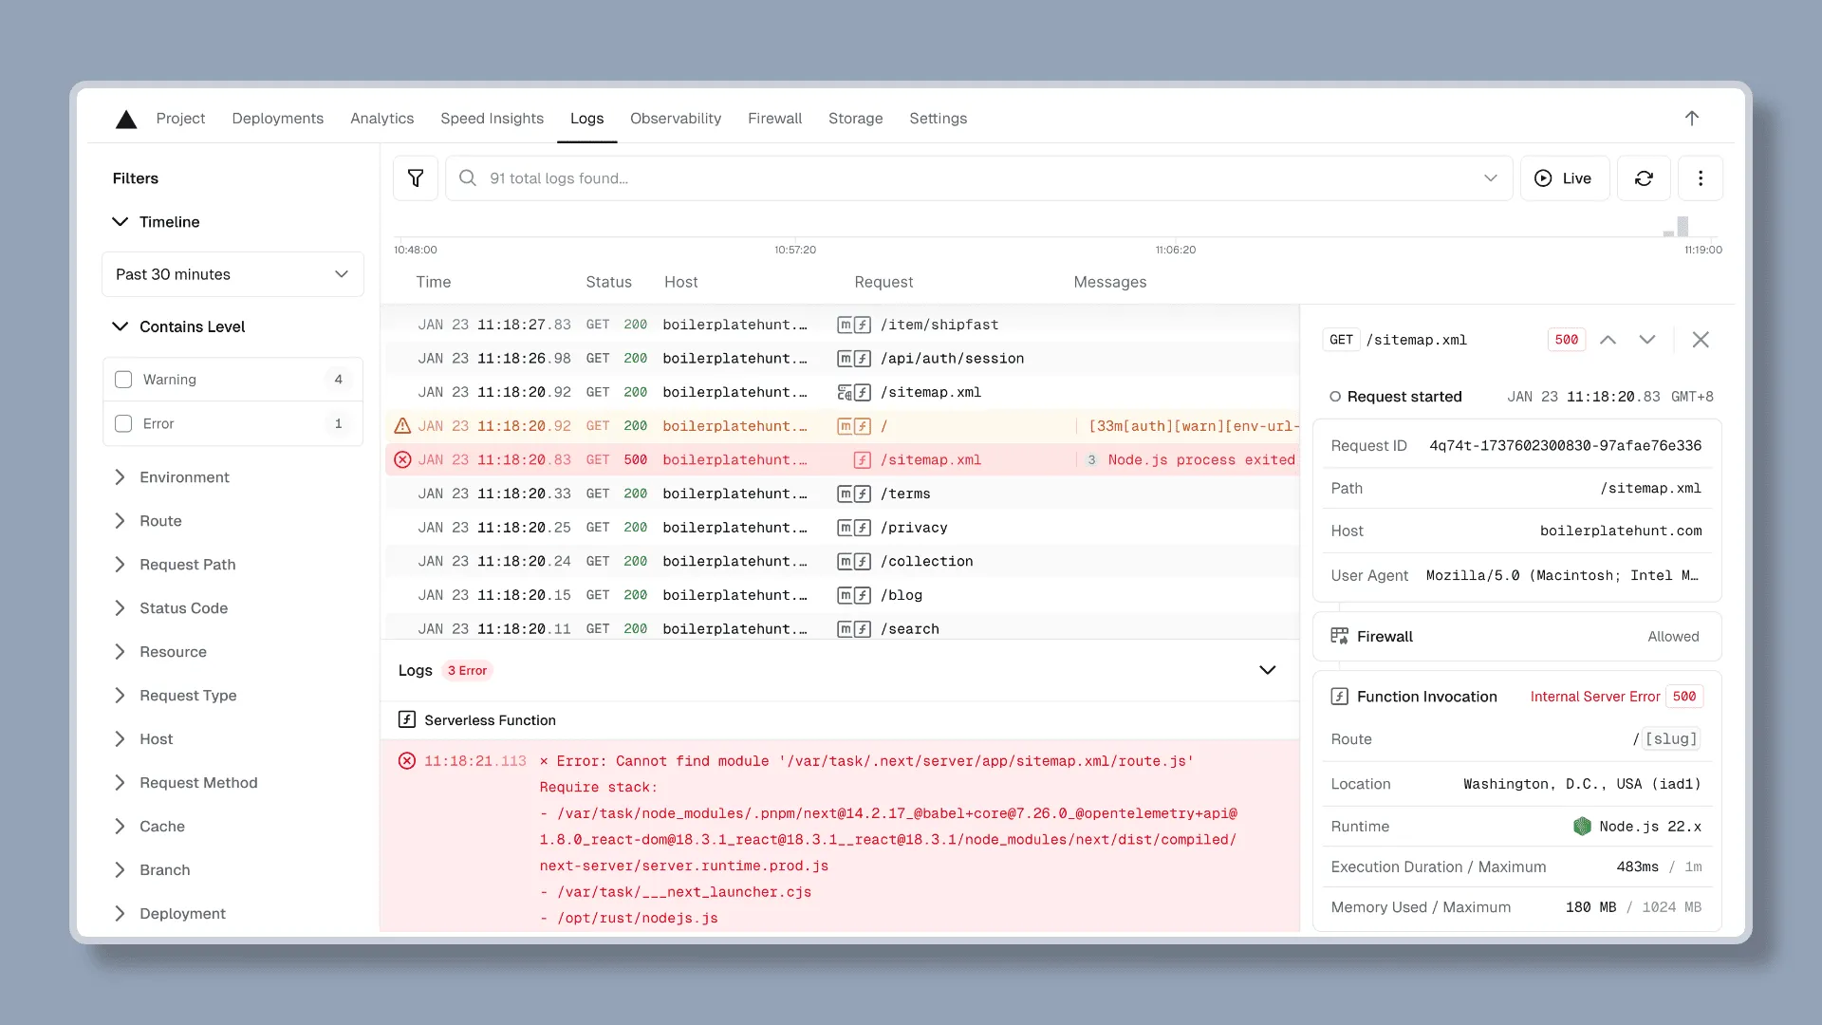The width and height of the screenshot is (1822, 1025).
Task: Click the Vercel triangle logo
Action: point(126,119)
